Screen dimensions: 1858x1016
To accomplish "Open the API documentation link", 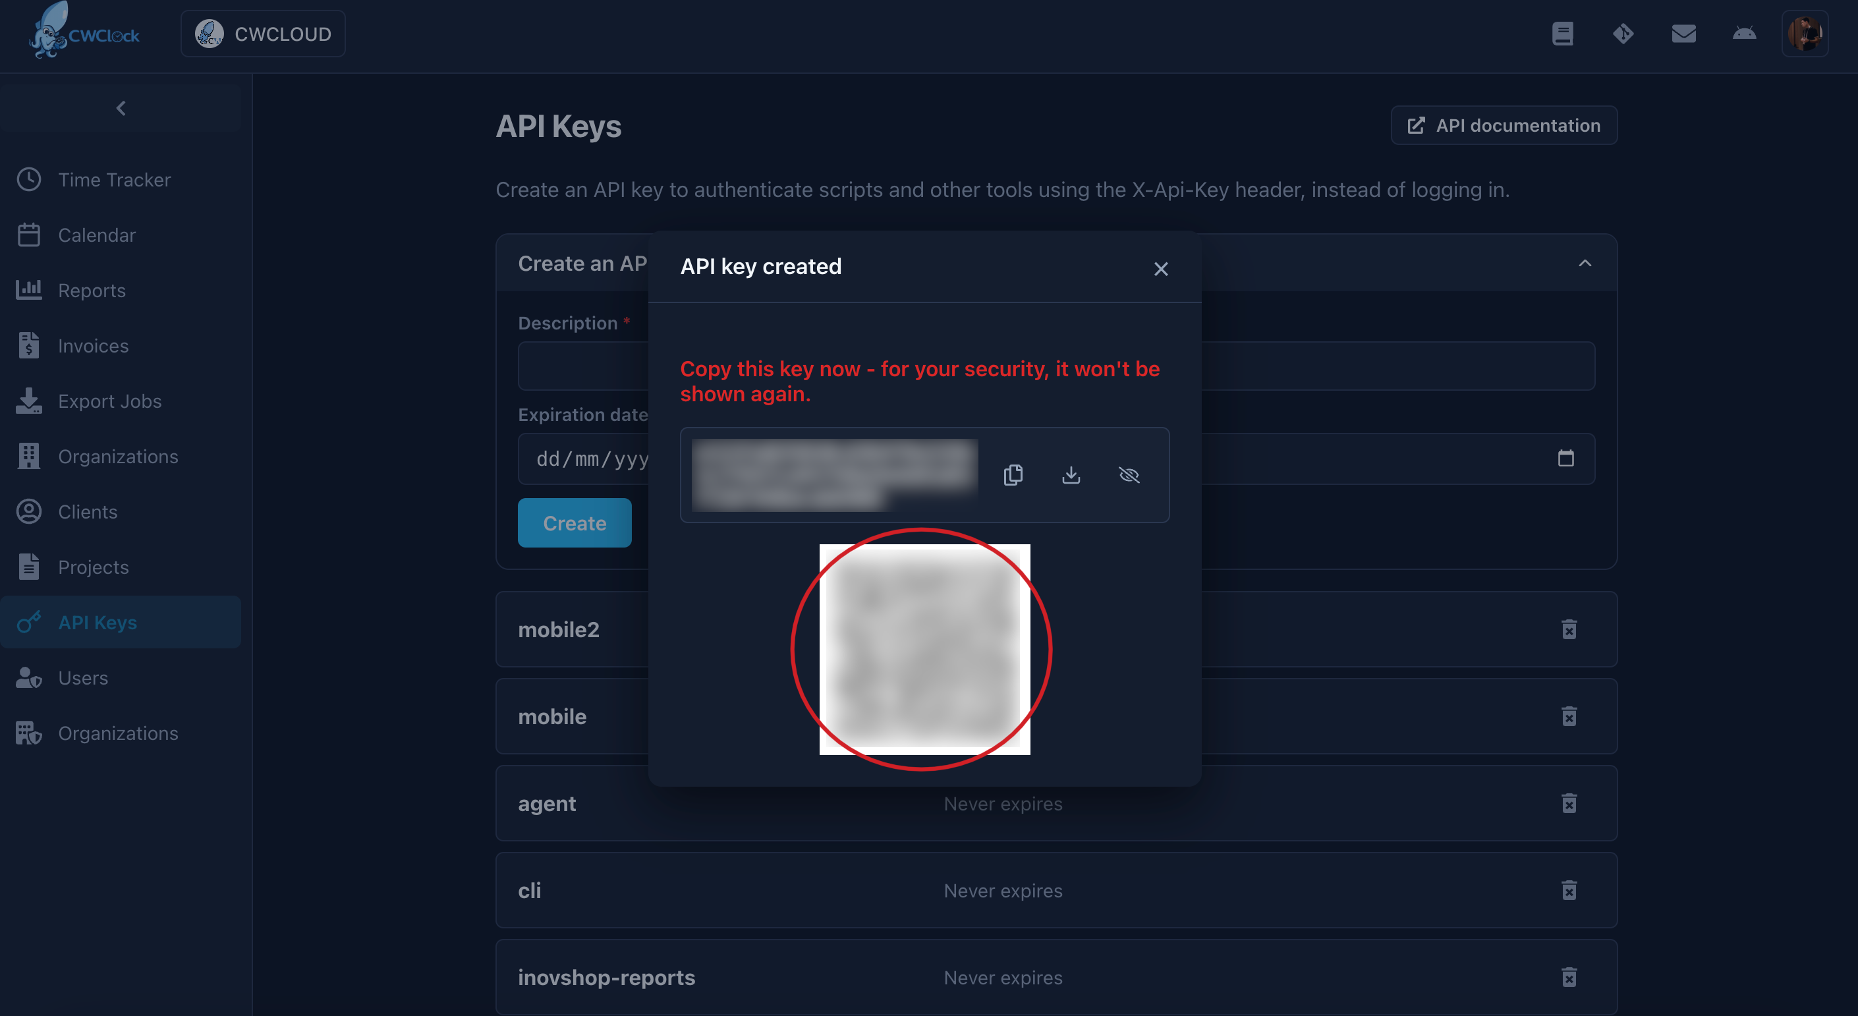I will (1504, 125).
